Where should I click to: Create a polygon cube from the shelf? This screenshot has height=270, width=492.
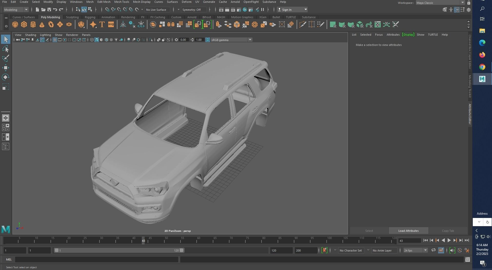(24, 25)
